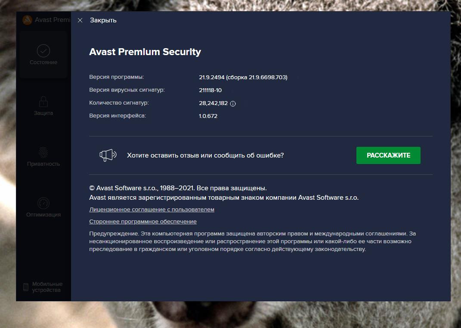The width and height of the screenshot is (461, 328).
Task: Open the "Лицензионное соглашение с пользователем" link
Action: pos(152,210)
